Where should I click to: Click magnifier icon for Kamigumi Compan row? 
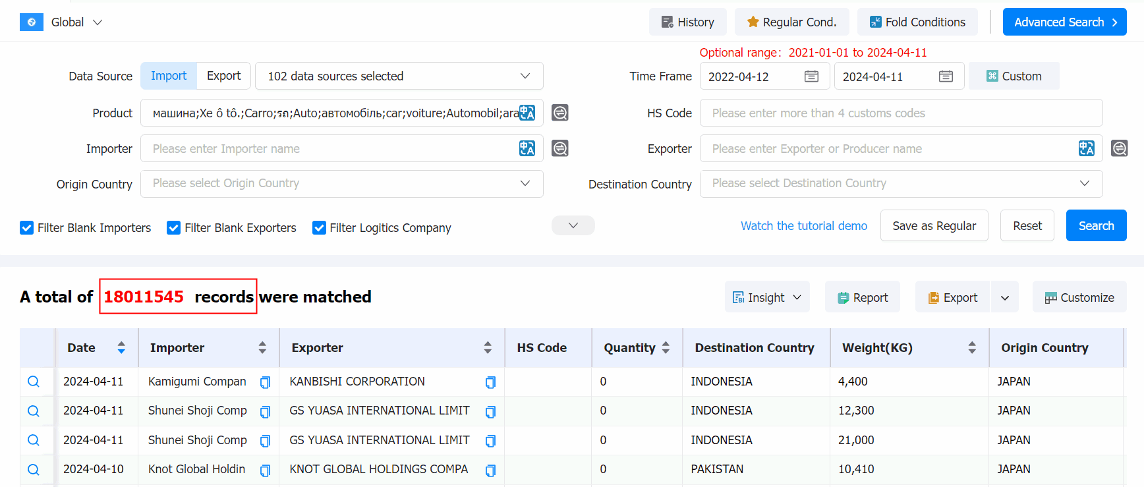[x=34, y=382]
